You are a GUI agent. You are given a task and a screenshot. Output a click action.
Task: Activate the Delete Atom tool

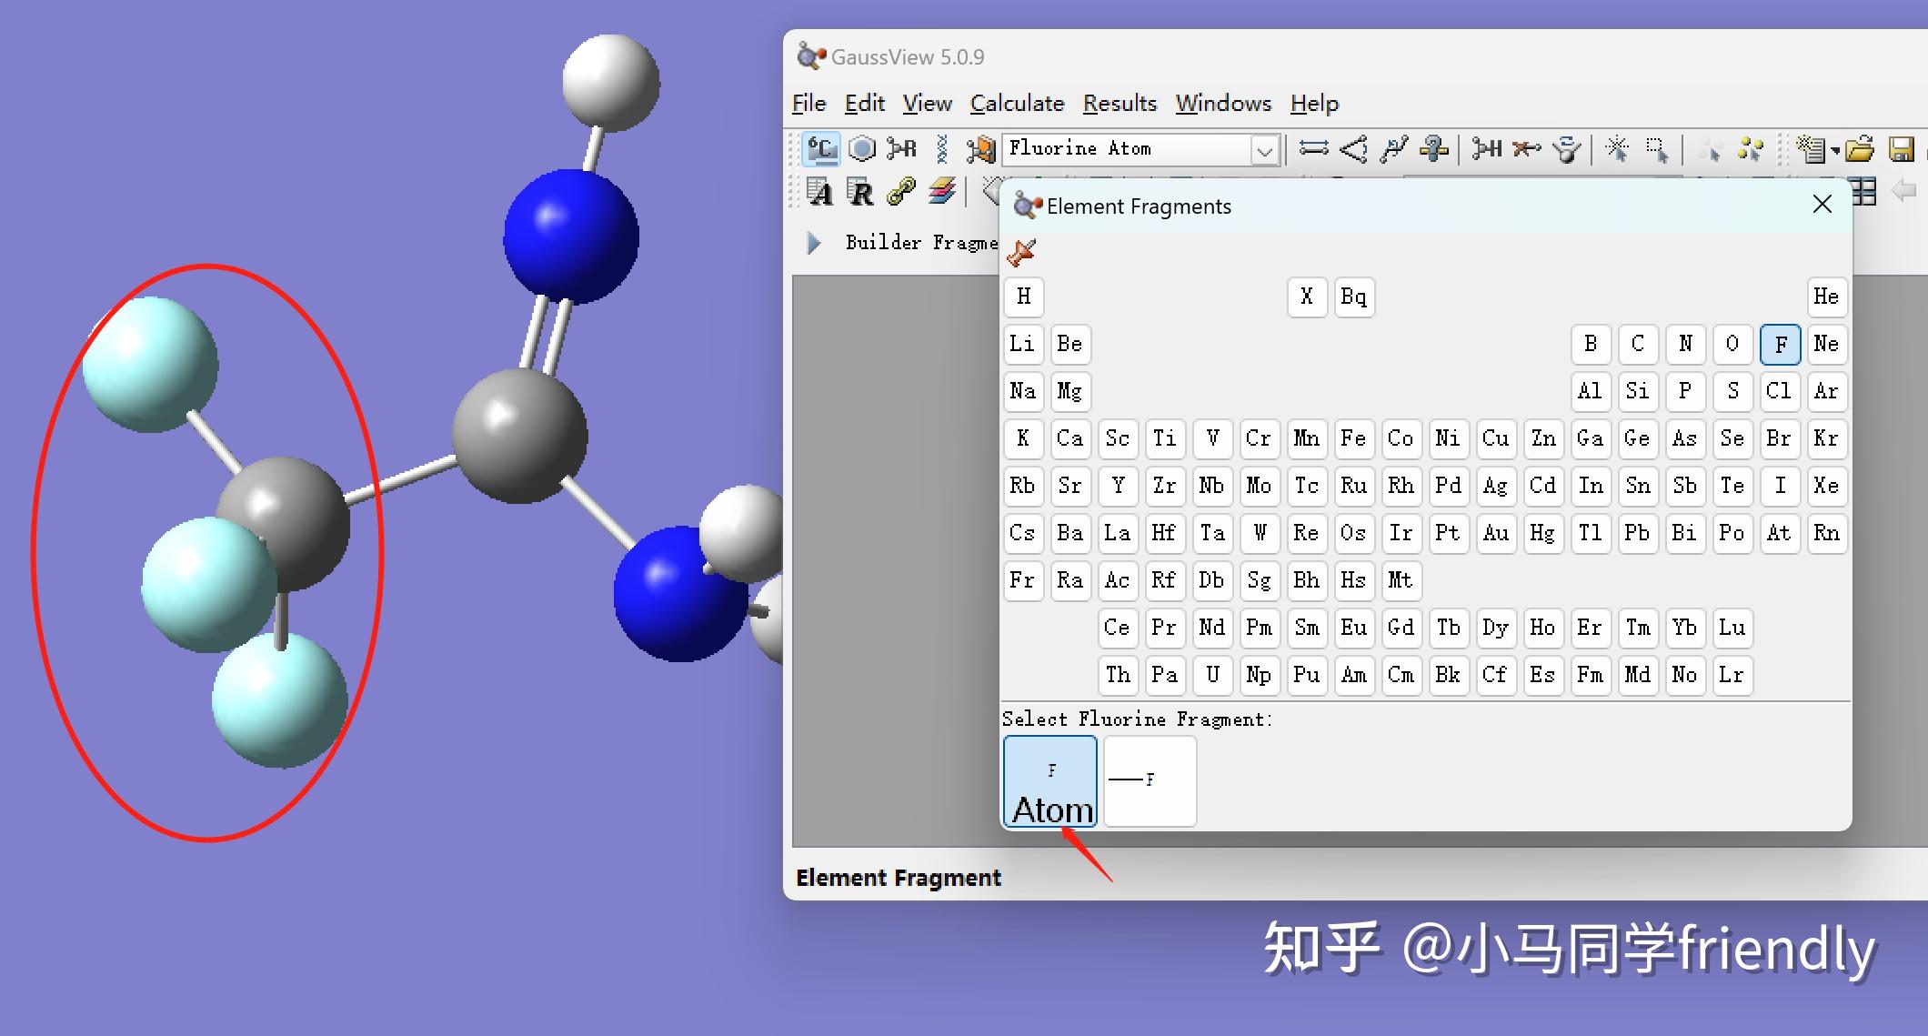tap(1527, 148)
